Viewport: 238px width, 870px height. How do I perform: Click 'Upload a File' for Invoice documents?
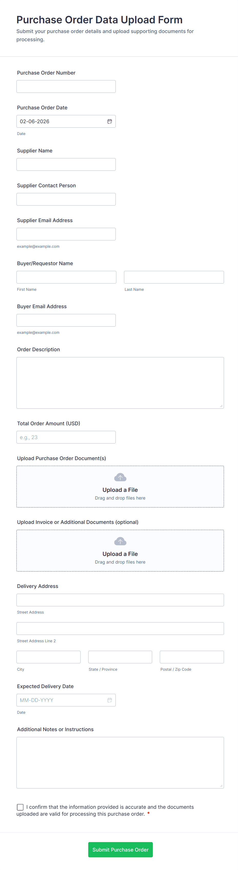120,554
